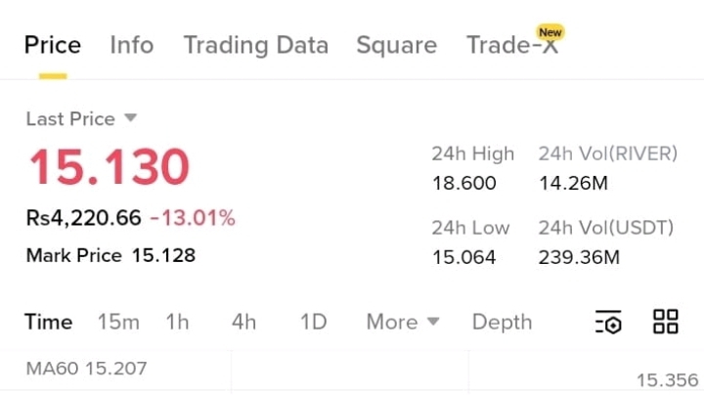The width and height of the screenshot is (704, 395).
Task: Open the chart indicator settings icon
Action: (x=608, y=322)
